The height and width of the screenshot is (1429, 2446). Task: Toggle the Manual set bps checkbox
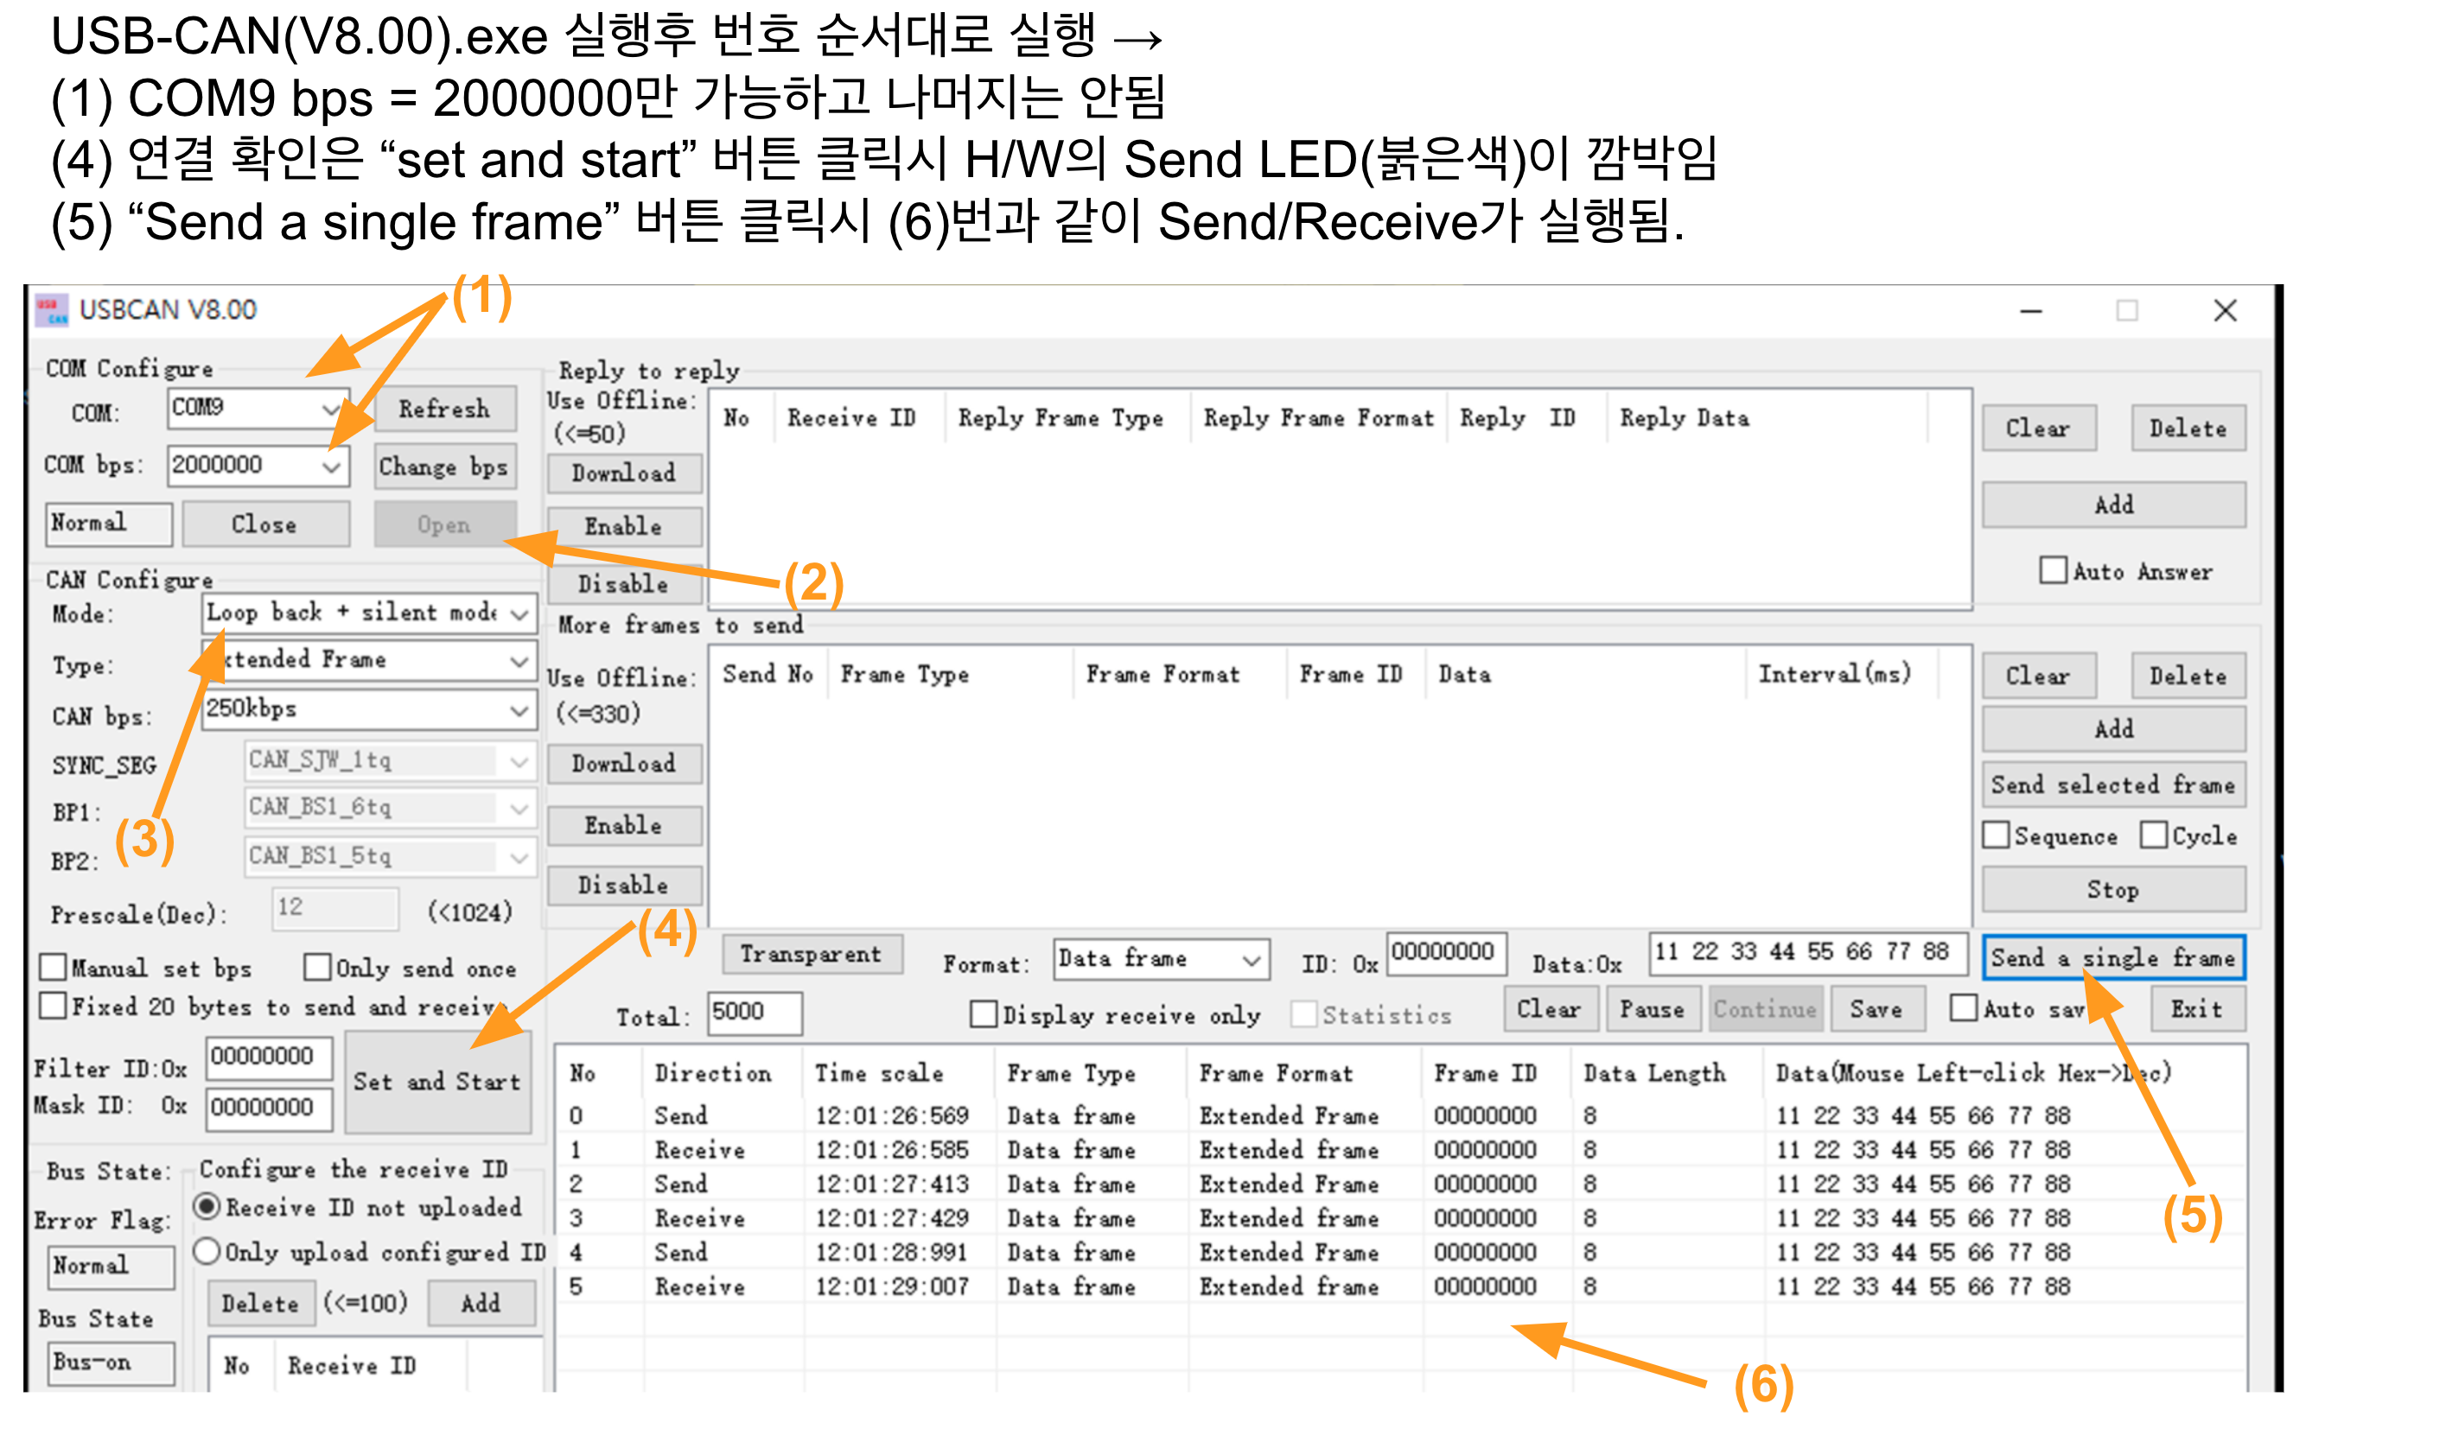tap(54, 968)
